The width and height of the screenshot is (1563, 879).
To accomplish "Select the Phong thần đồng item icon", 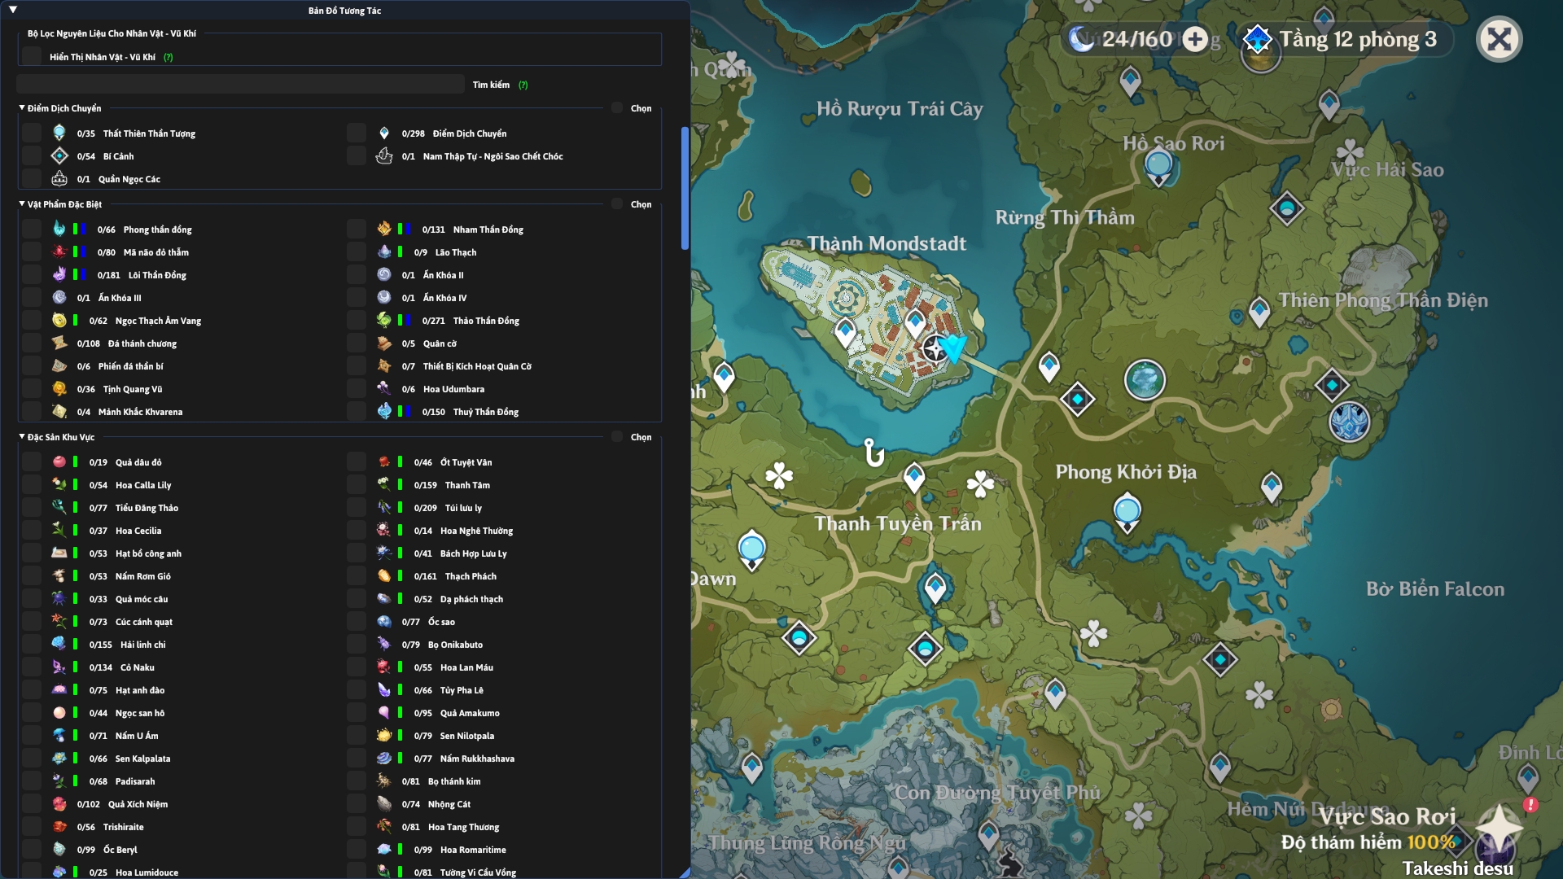I will [x=59, y=229].
